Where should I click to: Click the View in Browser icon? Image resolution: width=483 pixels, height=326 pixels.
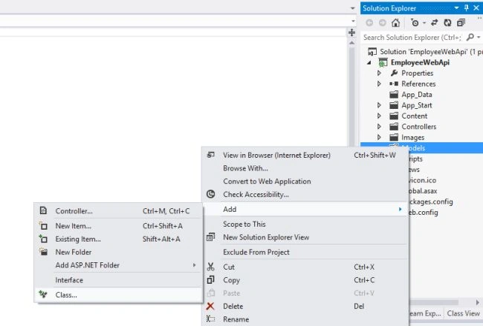coord(211,155)
